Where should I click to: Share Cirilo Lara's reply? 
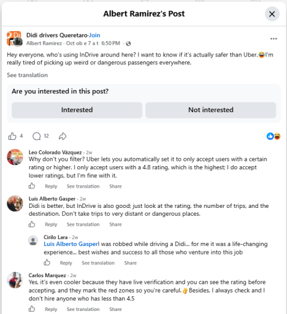click(x=131, y=263)
